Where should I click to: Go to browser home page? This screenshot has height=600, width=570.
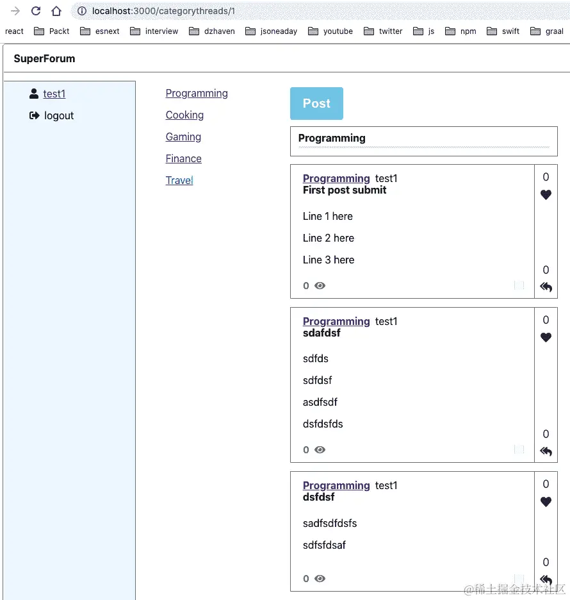[x=56, y=11]
